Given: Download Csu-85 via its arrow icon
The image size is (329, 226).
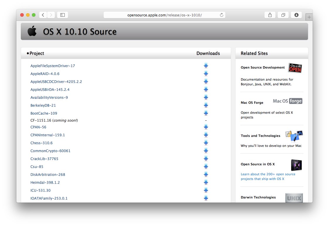Looking at the screenshot, I should pyautogui.click(x=206, y=166).
